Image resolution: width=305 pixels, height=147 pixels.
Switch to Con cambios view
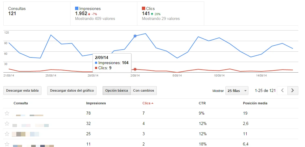click(143, 90)
